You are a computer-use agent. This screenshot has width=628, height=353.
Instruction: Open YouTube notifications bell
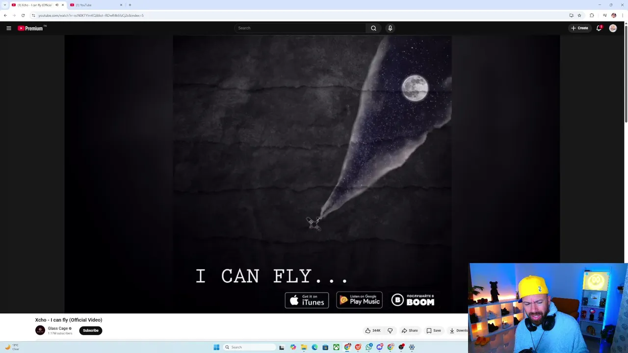pos(599,28)
